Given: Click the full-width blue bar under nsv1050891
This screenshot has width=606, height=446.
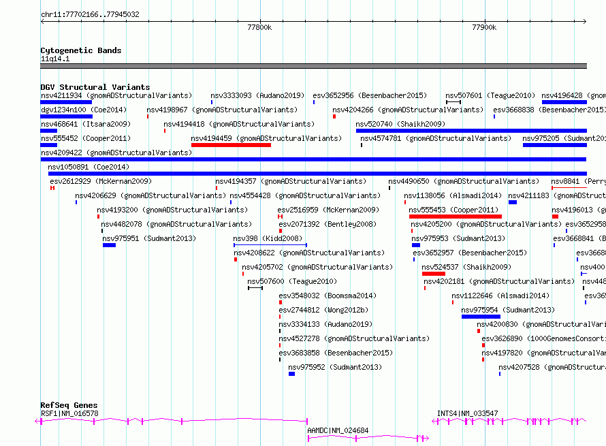Looking at the screenshot, I should click(317, 174).
